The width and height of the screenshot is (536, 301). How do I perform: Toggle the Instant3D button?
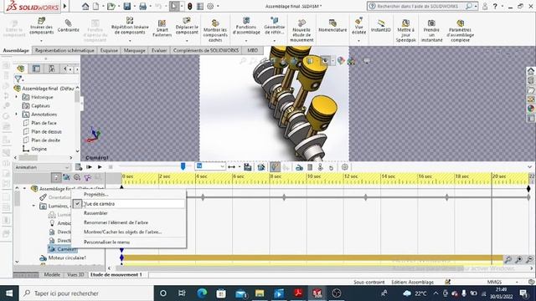tap(381, 26)
